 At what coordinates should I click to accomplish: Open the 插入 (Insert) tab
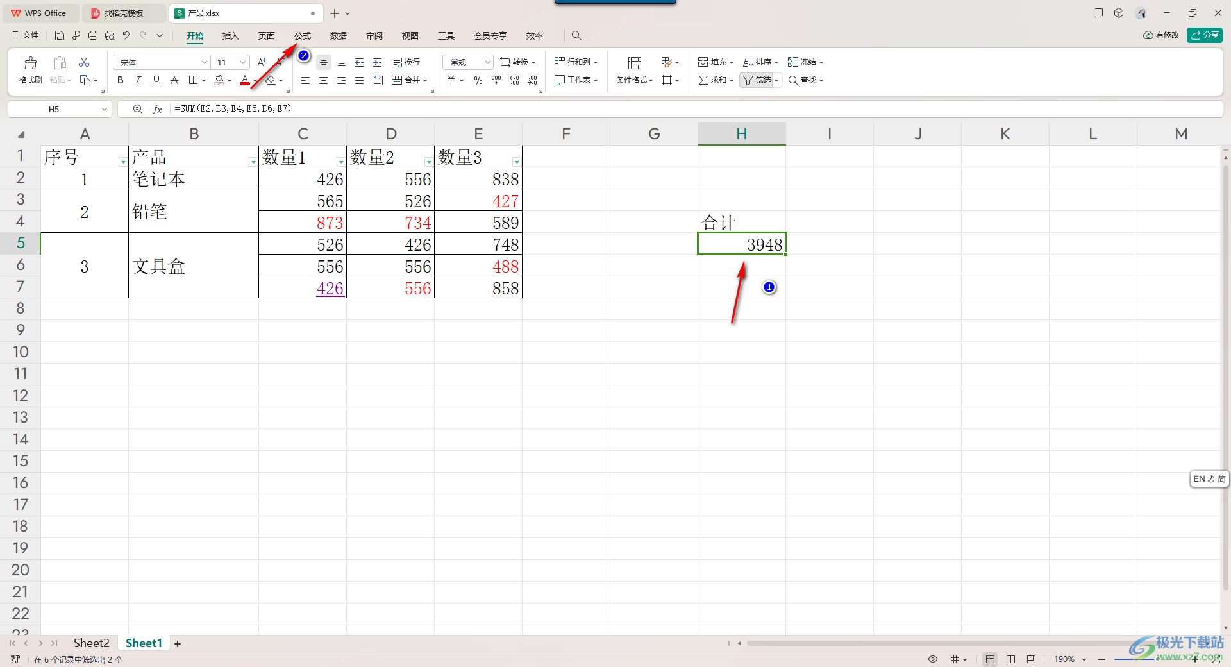pos(230,36)
